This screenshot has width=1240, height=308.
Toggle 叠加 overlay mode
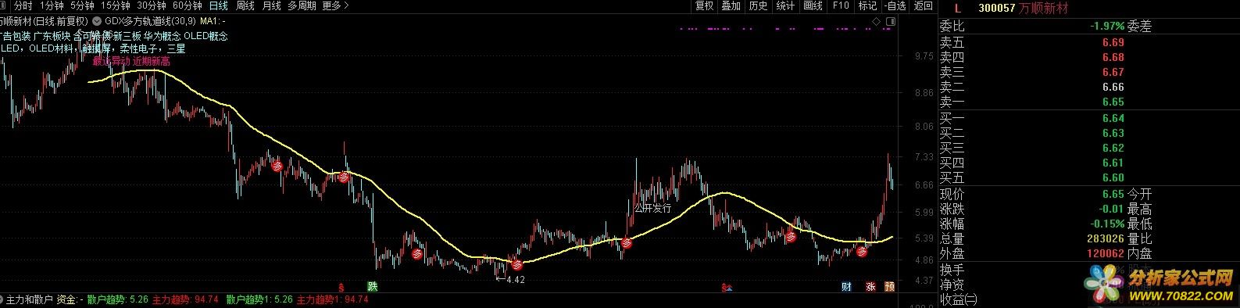731,5
